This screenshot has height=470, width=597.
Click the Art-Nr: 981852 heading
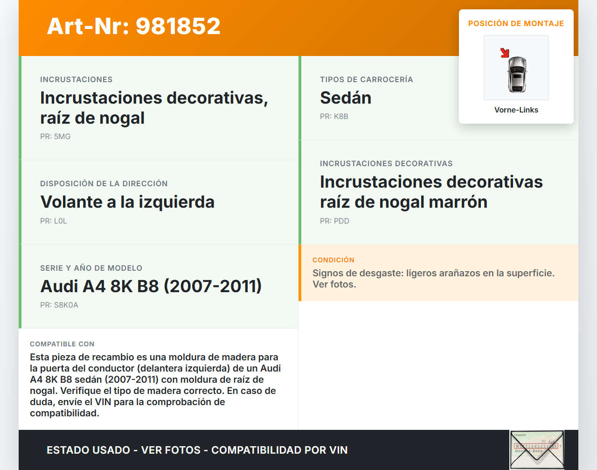pyautogui.click(x=133, y=26)
